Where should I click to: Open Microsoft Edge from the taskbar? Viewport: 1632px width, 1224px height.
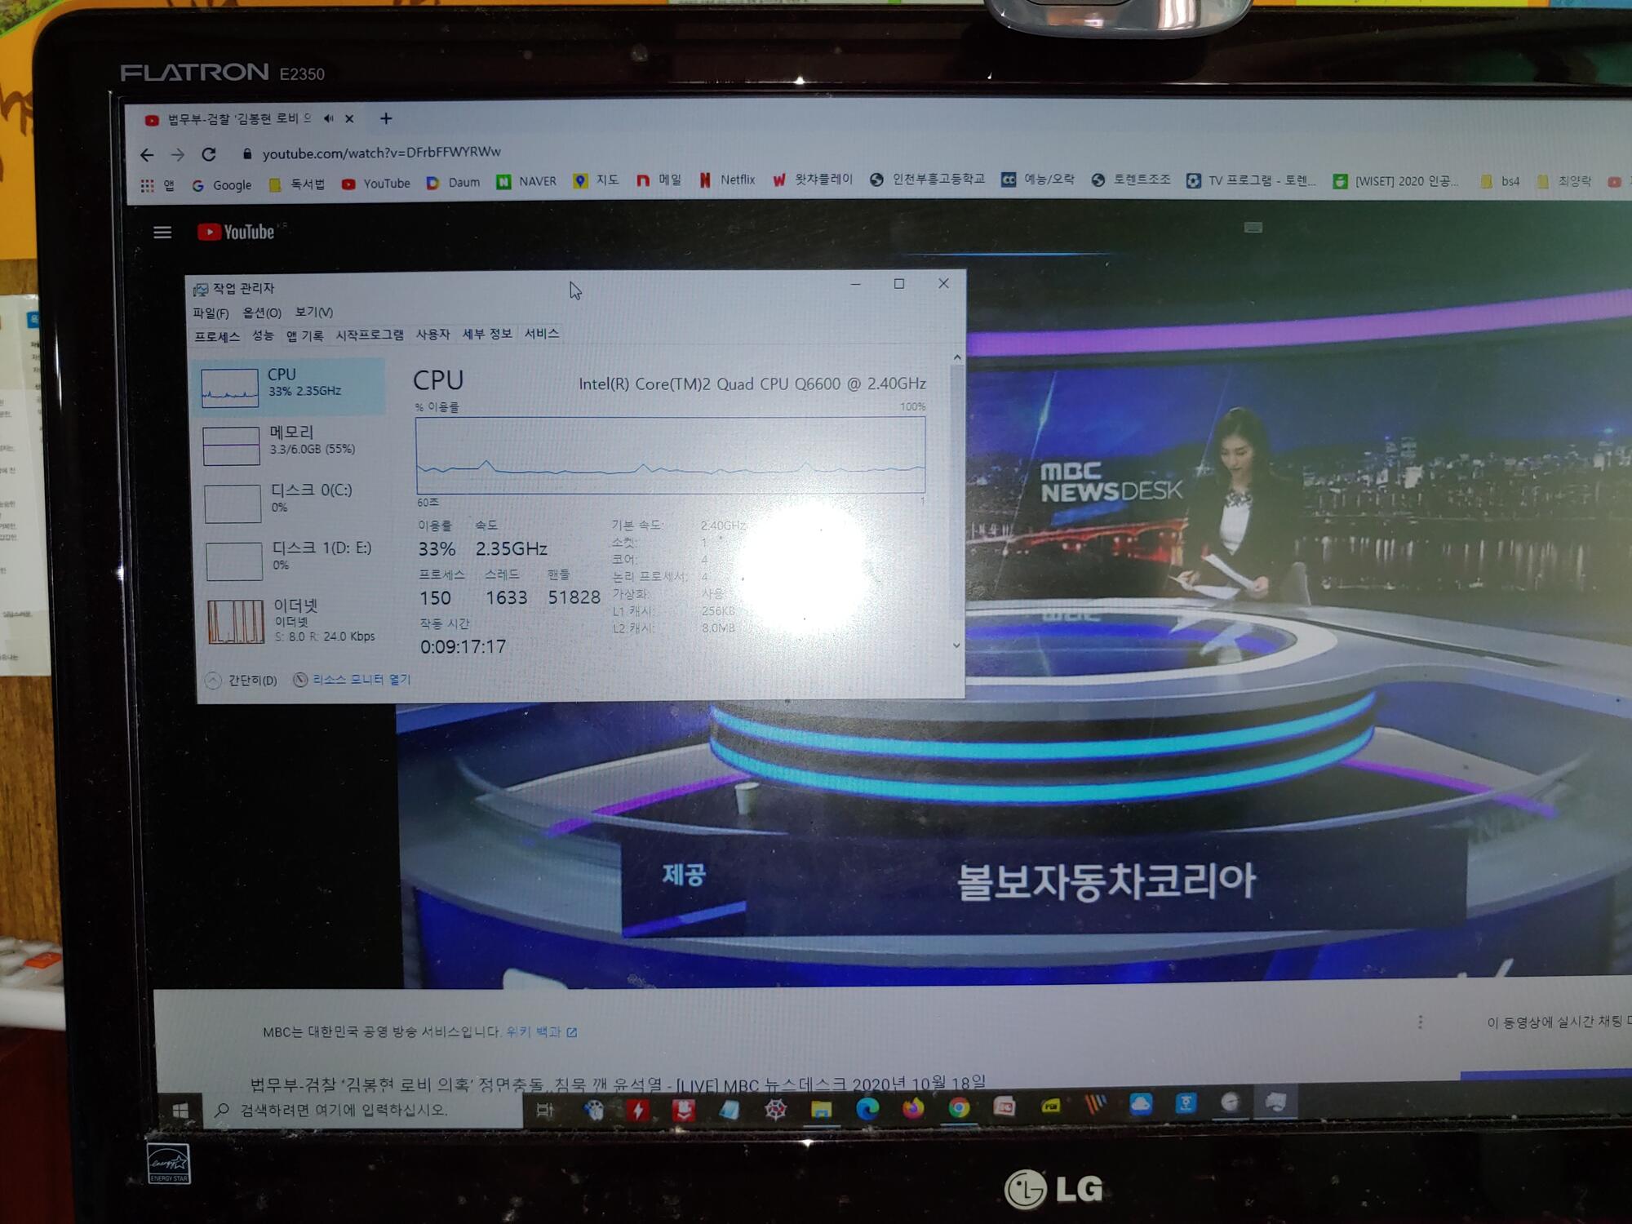pyautogui.click(x=867, y=1107)
